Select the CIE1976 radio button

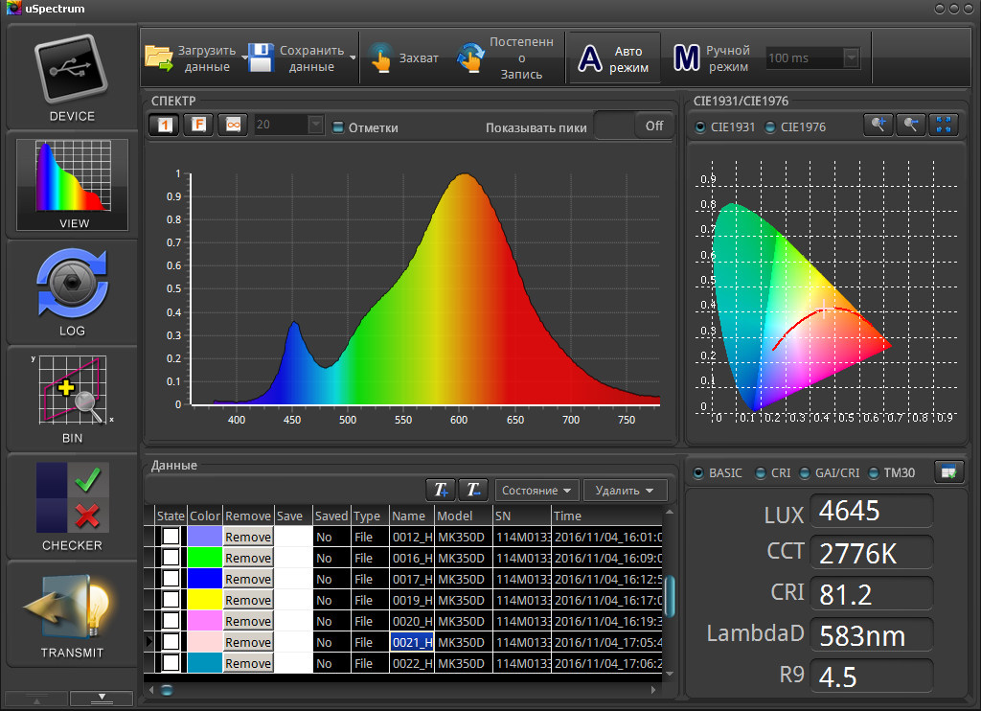click(771, 127)
